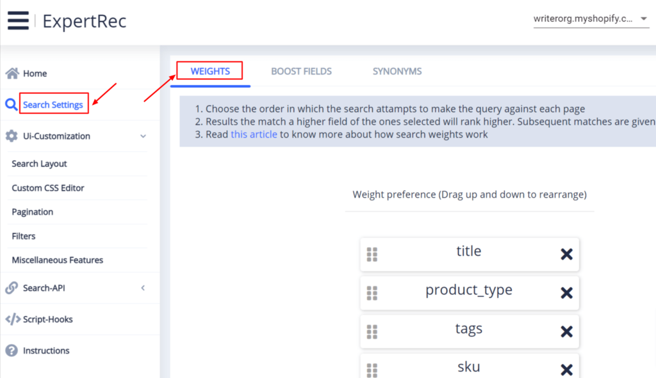Open the hamburger navigation menu
The image size is (656, 378).
pyautogui.click(x=18, y=20)
